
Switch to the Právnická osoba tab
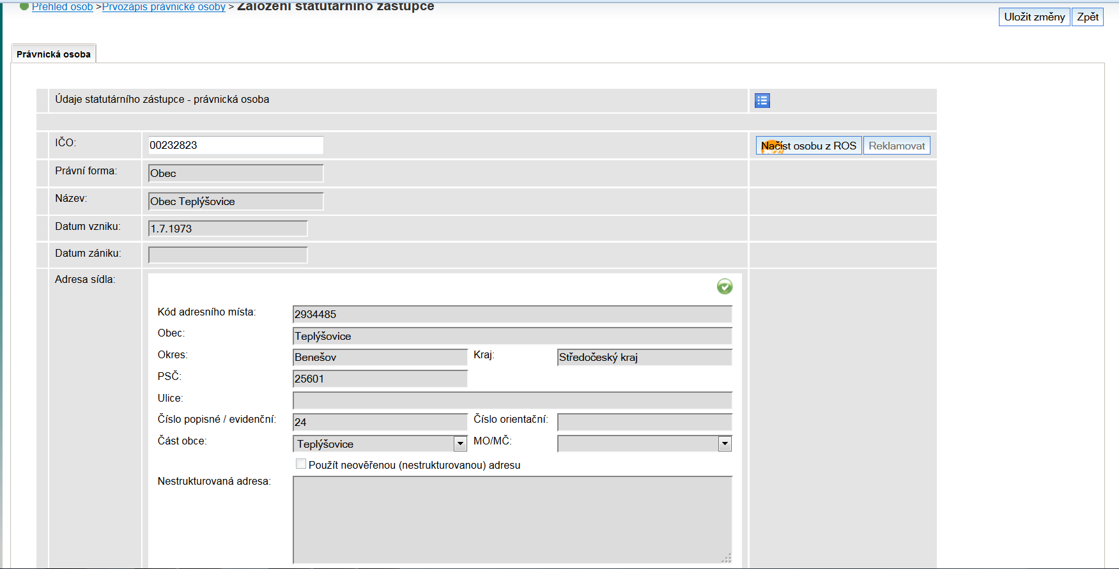54,54
